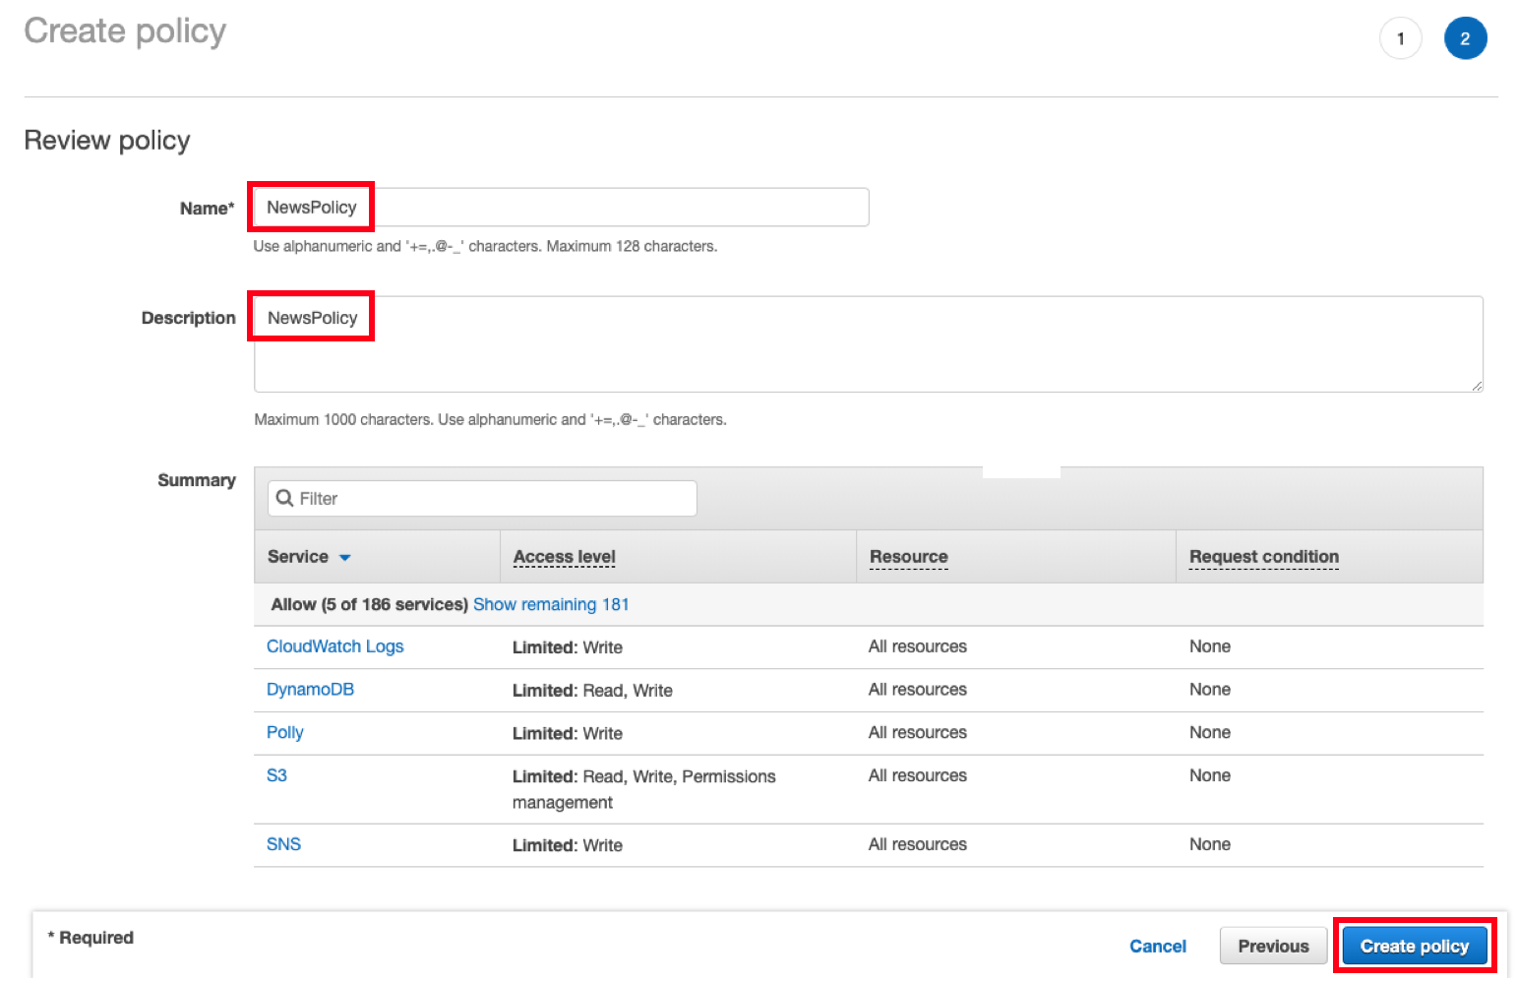Click 'Limited: Read, Write' for DynamoDB
Viewport: 1517px width, 983px height.
click(592, 691)
